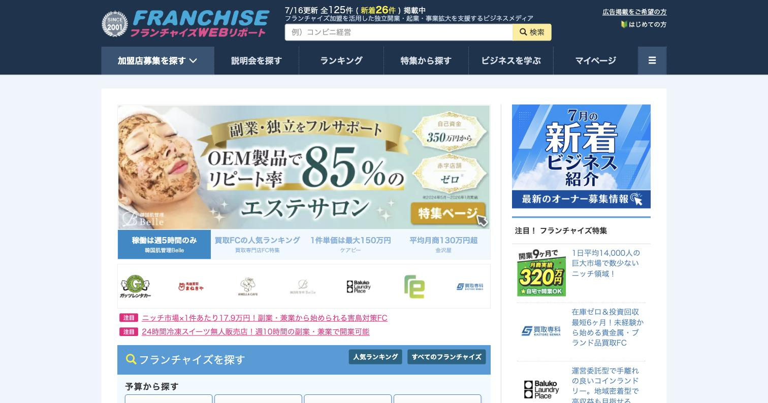
Task: Open the 在庫ゼロ＆投資回収 feature link
Action: click(607, 327)
